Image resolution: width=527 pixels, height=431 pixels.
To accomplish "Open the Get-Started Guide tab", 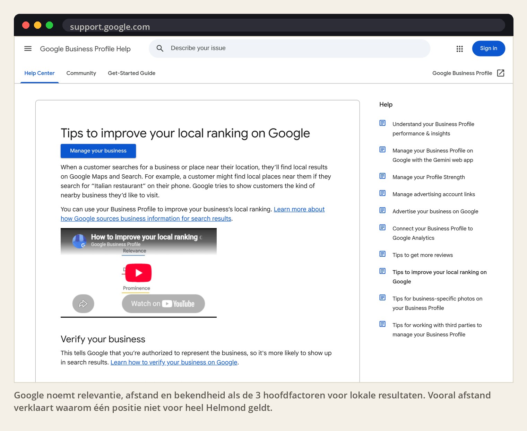I will (131, 73).
